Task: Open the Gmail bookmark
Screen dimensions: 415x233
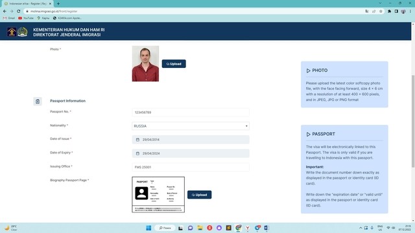Action: coord(8,18)
